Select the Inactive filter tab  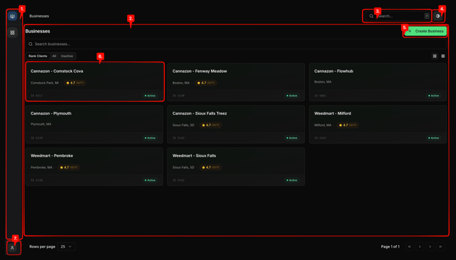67,56
